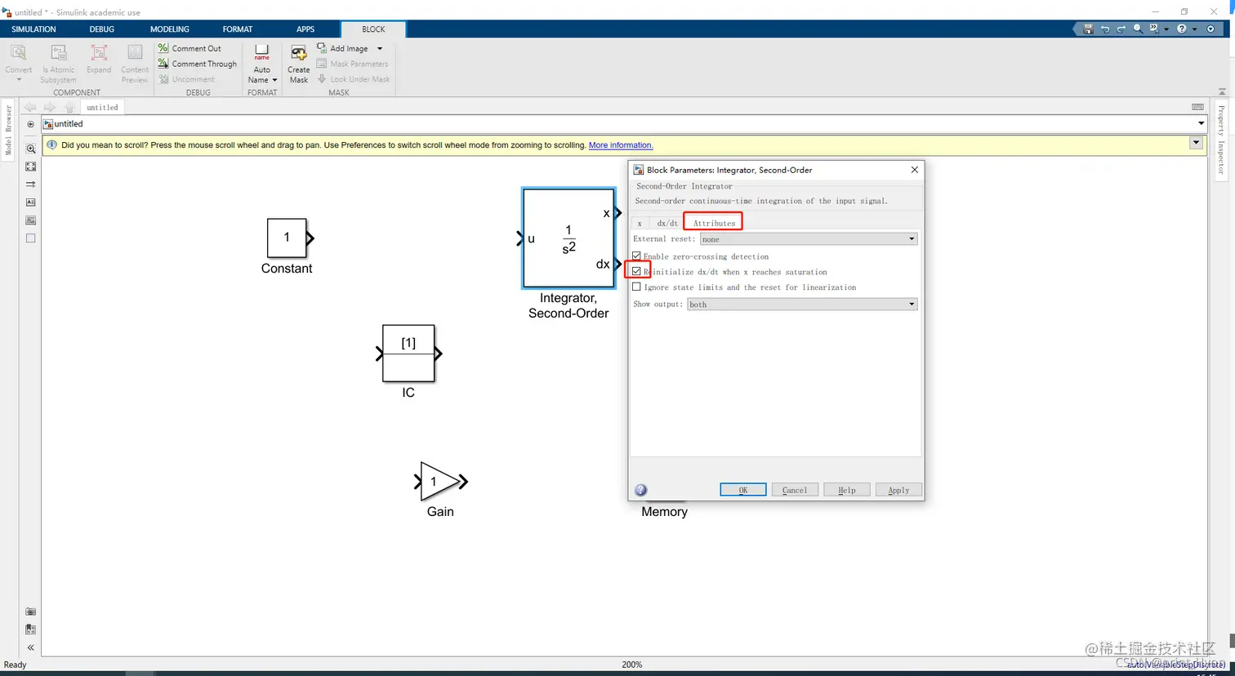Click the Area rectangle palette icon
The height and width of the screenshot is (676, 1235).
point(30,238)
